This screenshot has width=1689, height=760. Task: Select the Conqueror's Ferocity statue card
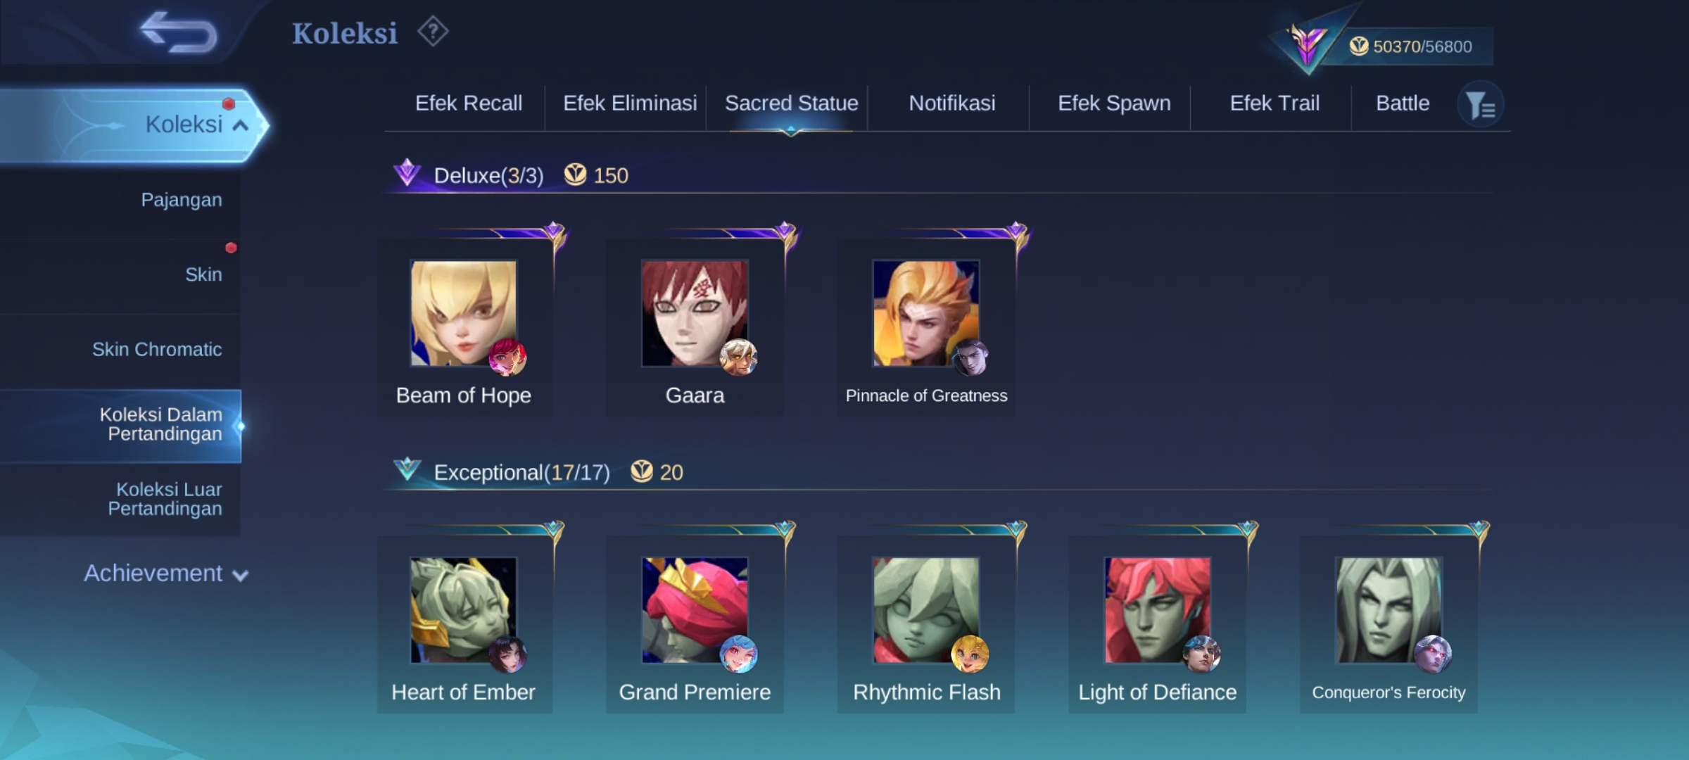coord(1388,624)
